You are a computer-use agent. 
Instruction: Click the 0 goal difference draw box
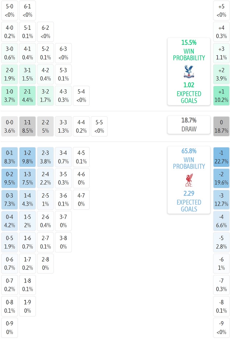(x=221, y=126)
